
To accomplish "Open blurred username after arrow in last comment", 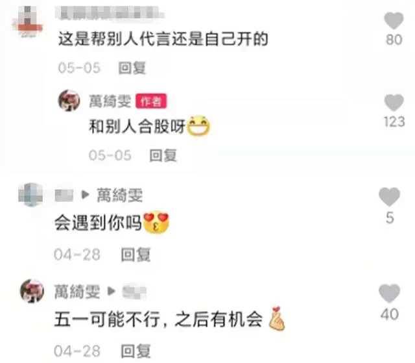I will [134, 291].
